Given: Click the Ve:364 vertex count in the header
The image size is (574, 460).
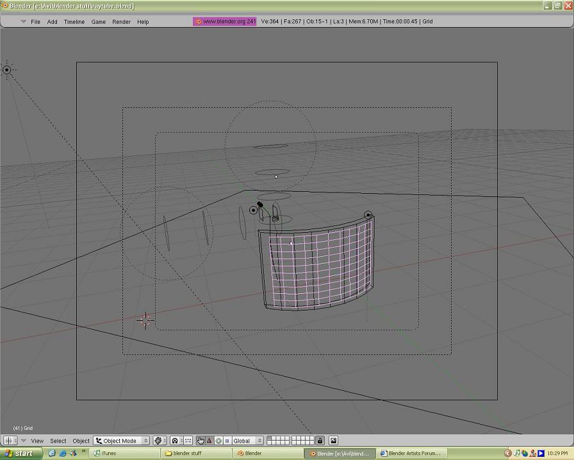Looking at the screenshot, I should 270,22.
